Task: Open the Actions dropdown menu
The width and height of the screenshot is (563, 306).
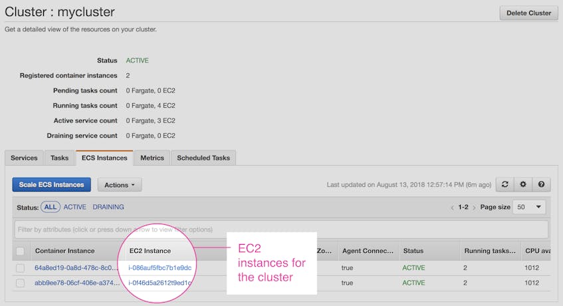Action: (x=120, y=185)
